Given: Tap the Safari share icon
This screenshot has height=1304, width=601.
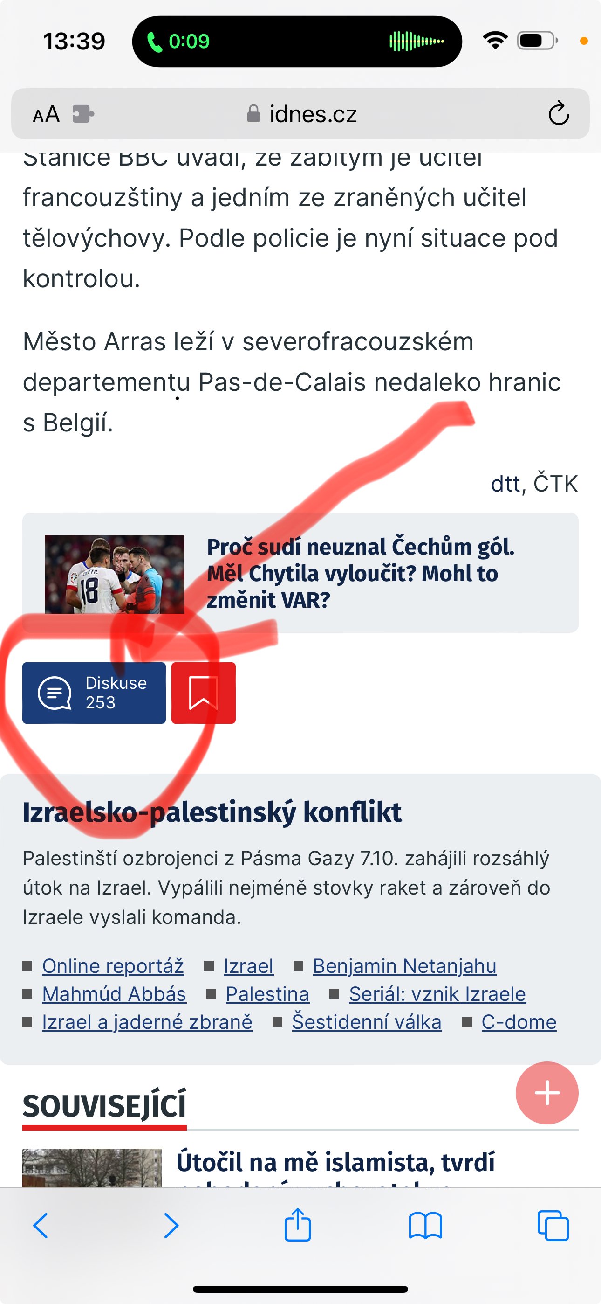Looking at the screenshot, I should [x=297, y=1224].
